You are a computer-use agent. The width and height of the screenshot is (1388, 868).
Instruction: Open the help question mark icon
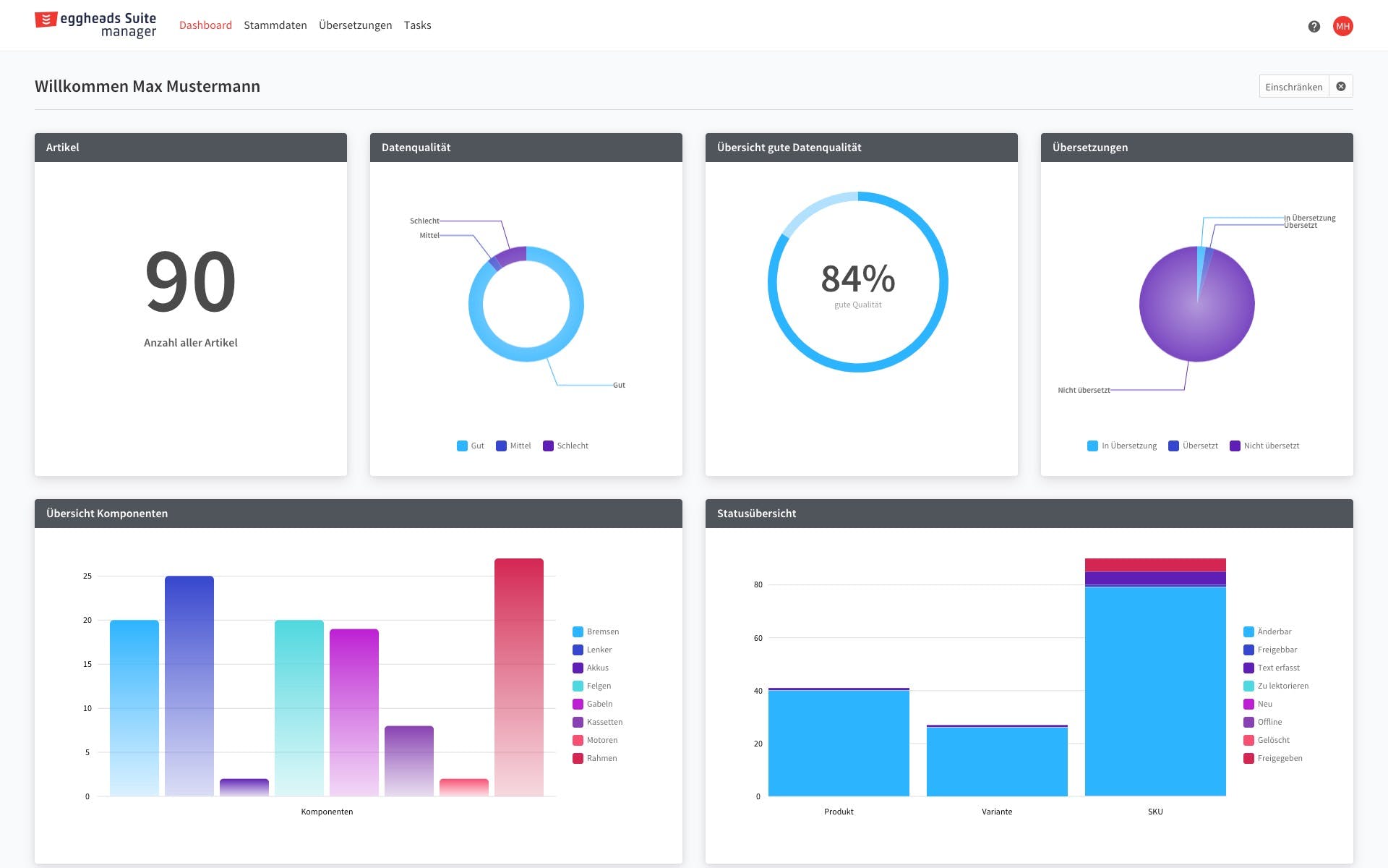(1314, 26)
